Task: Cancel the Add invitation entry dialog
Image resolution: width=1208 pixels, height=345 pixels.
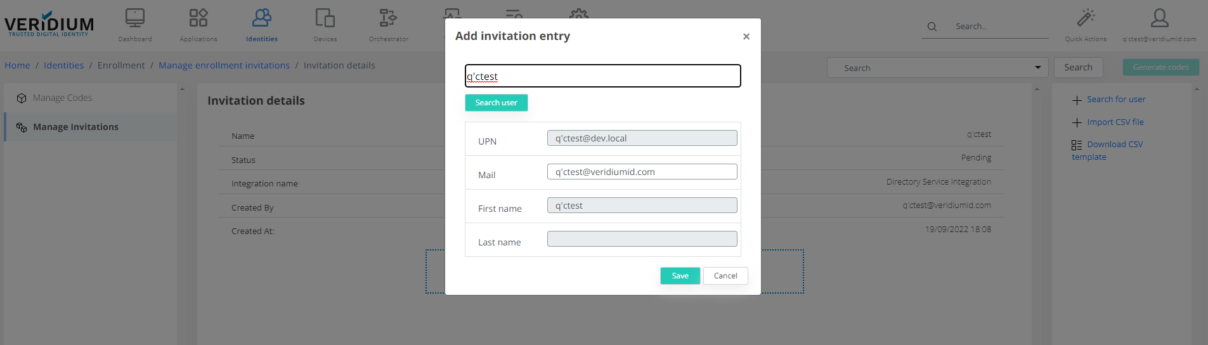Action: pos(725,276)
